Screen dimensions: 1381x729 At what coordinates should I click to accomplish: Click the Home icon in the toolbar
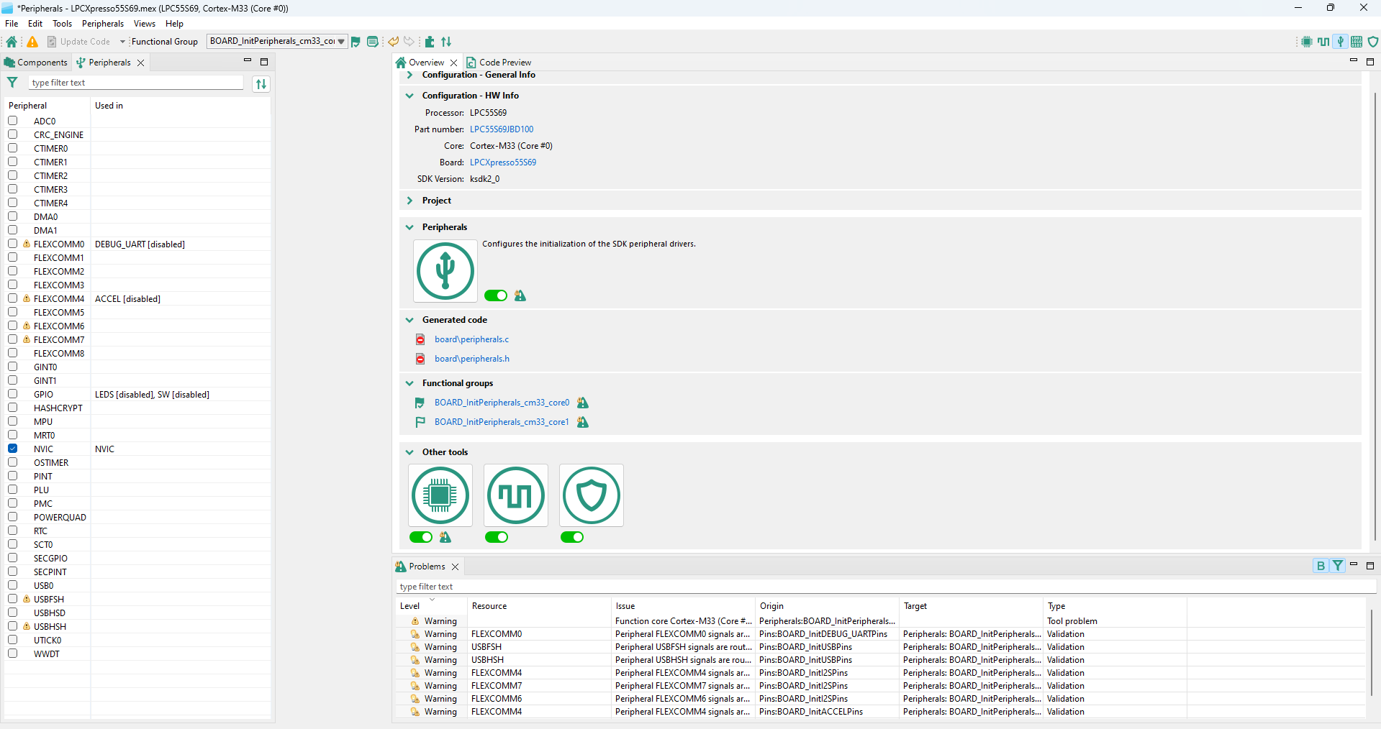[x=12, y=42]
